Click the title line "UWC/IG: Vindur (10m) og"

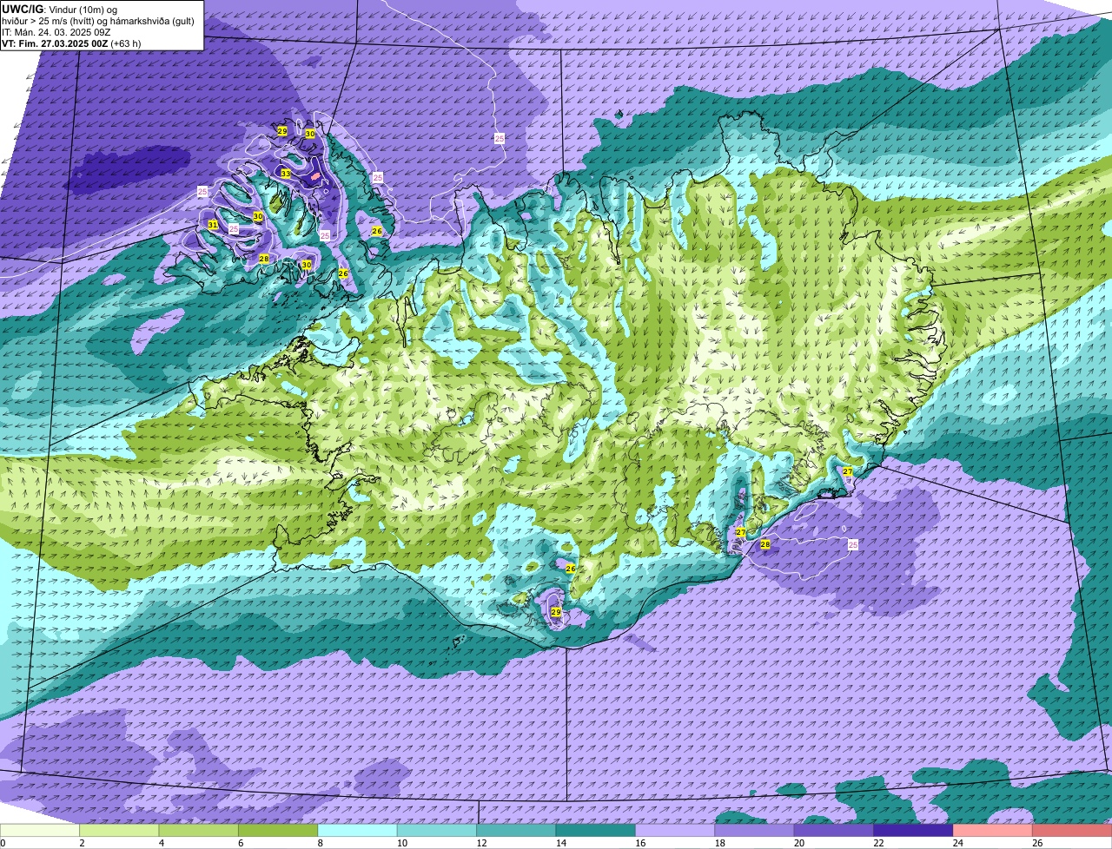point(60,10)
